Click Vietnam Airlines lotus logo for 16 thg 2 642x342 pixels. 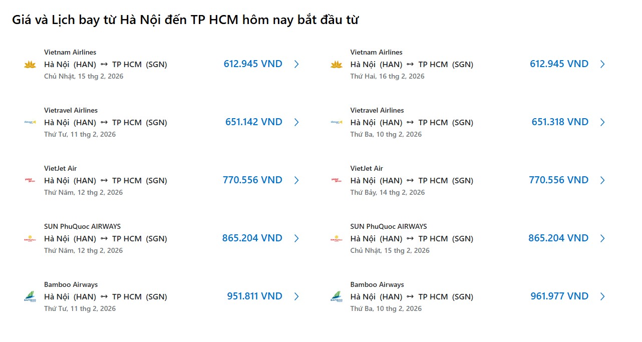pyautogui.click(x=336, y=65)
